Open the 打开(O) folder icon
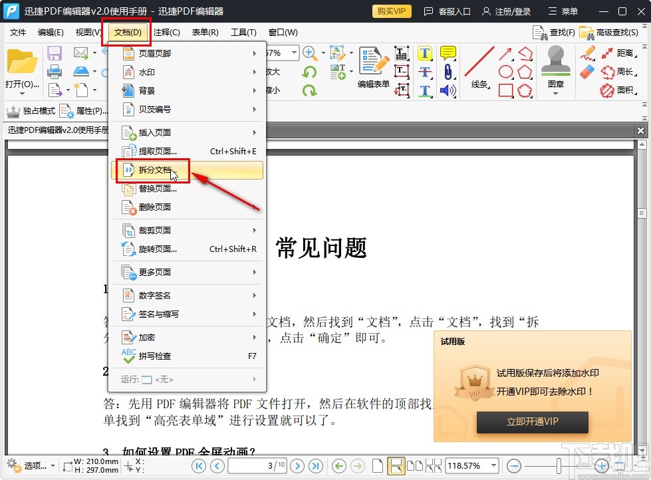651x480 pixels. tap(22, 62)
